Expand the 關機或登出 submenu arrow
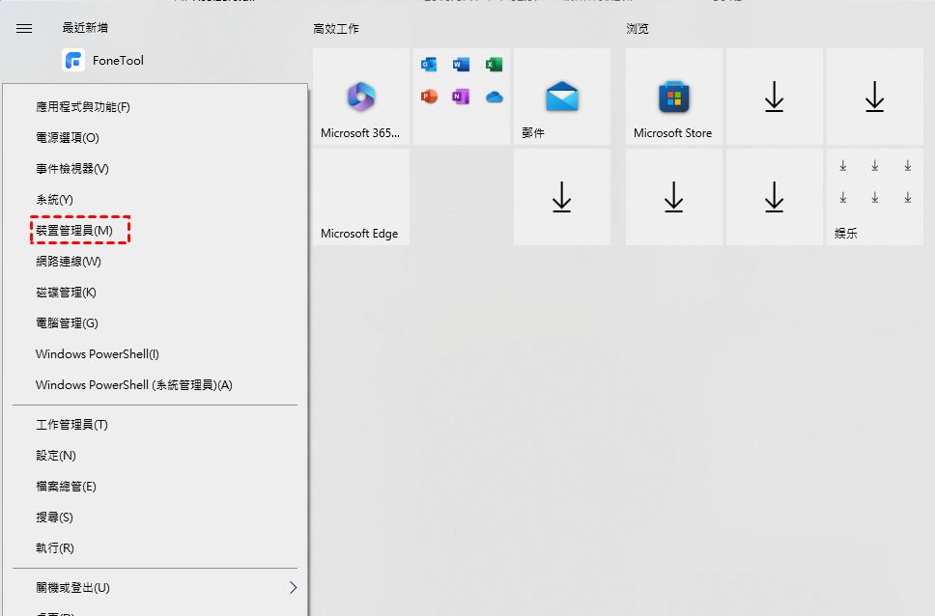 (x=293, y=587)
